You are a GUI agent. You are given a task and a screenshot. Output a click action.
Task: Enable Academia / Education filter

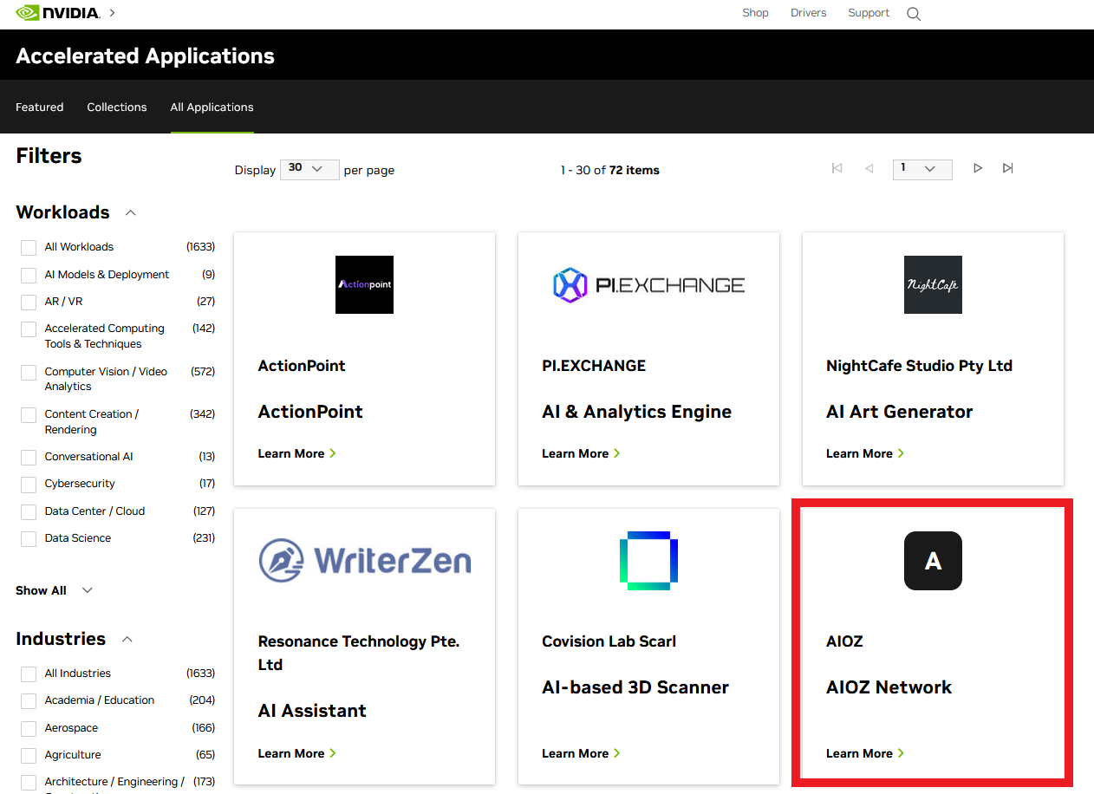[x=29, y=701]
